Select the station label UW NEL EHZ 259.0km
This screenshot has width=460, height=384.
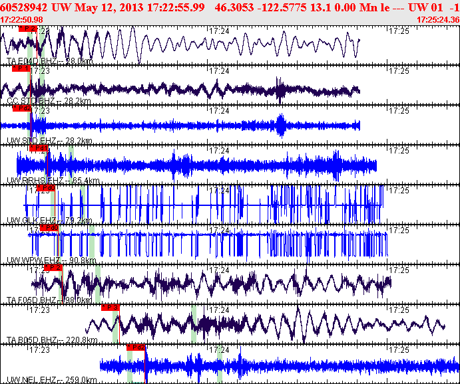coord(52,380)
